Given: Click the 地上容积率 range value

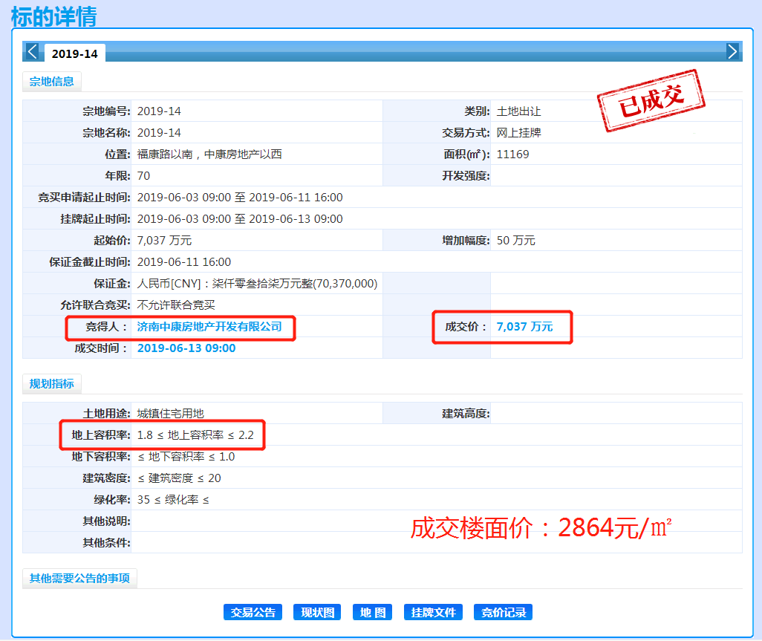Looking at the screenshot, I should click(x=195, y=435).
